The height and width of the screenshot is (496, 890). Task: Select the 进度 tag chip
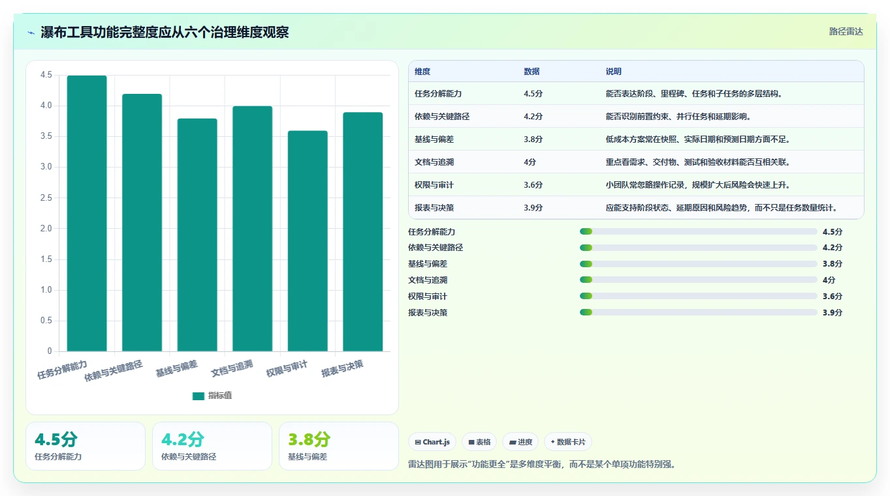(520, 442)
